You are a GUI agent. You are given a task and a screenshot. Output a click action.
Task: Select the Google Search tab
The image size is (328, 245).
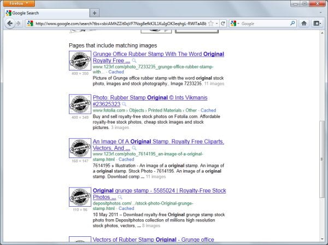pos(46,13)
